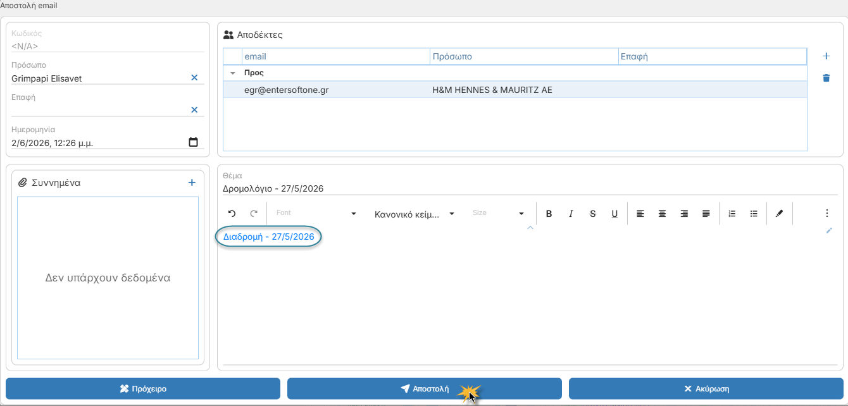Add a new recipient with the plus icon
The image size is (848, 406).
(x=826, y=56)
